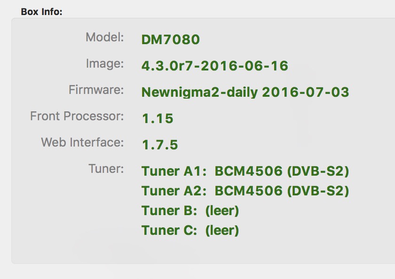Click BCM4506 (DVB-S2) in the Tuner A2 row

point(282,191)
